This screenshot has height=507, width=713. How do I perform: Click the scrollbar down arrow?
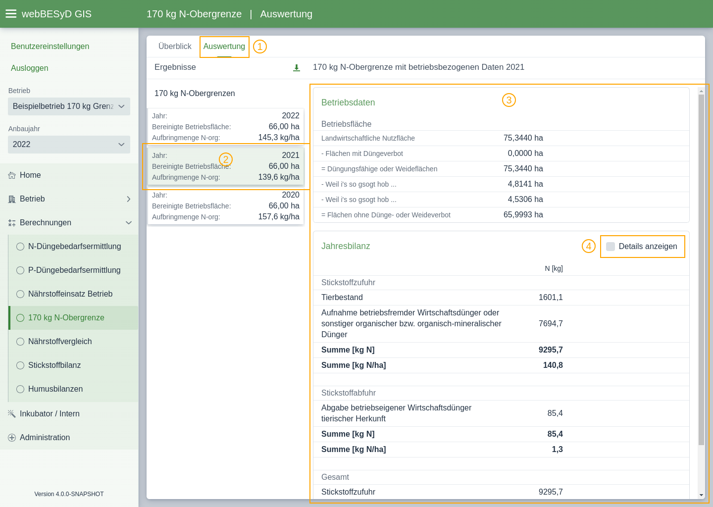[701, 495]
